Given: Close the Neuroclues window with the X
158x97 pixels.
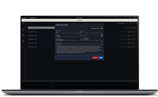Looking at the screenshot, I should (x=137, y=20).
